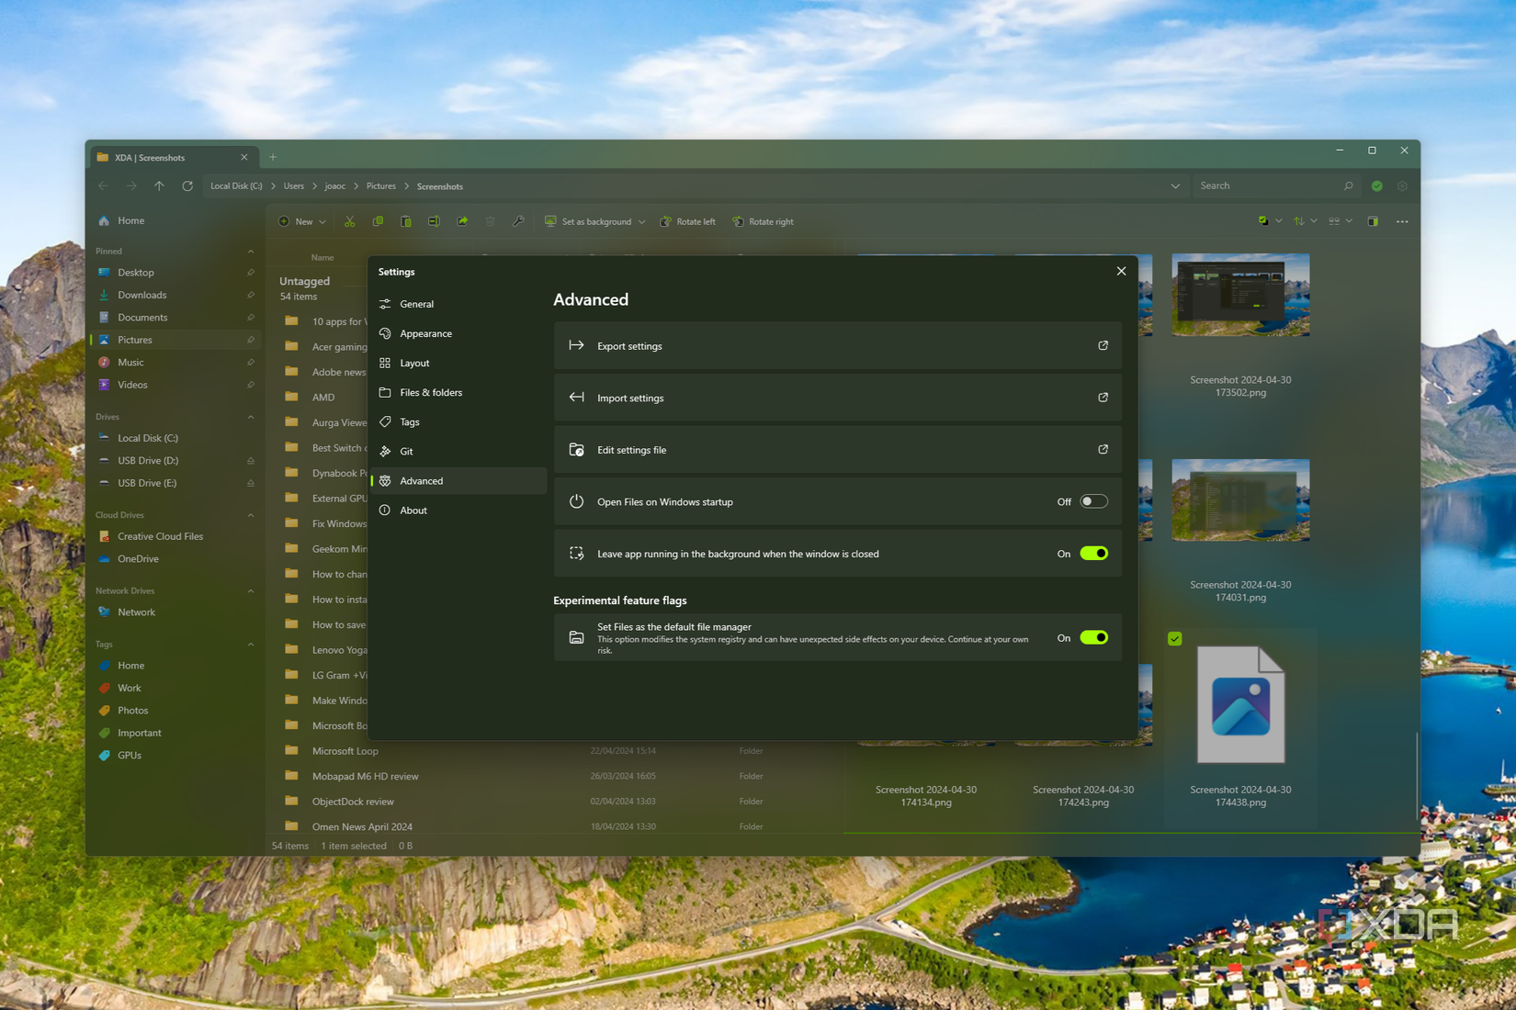
Task: Disable Leave app running in the background
Action: [x=1092, y=553]
